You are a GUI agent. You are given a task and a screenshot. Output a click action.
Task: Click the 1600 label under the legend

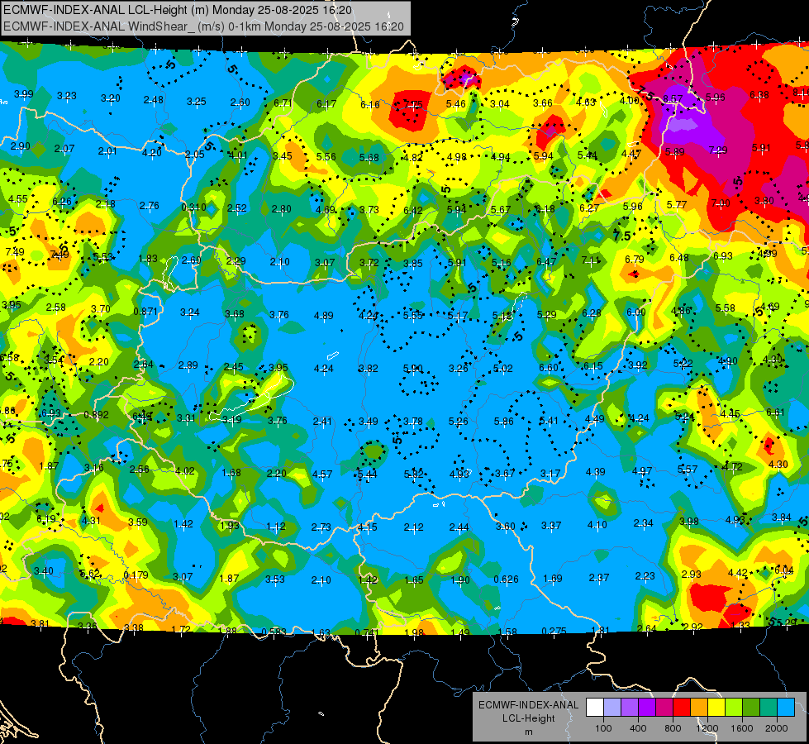742,728
